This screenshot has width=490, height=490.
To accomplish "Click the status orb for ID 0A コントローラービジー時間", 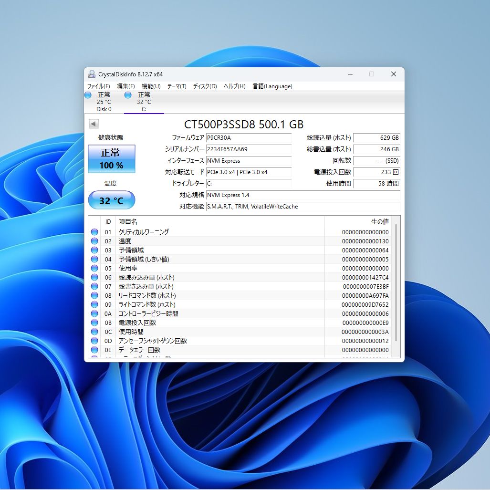I will tap(94, 313).
